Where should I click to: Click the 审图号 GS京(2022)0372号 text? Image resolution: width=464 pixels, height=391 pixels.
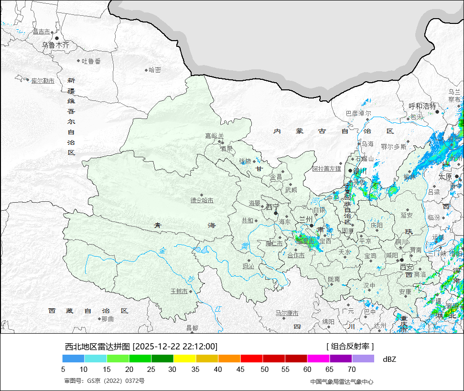point(105,381)
